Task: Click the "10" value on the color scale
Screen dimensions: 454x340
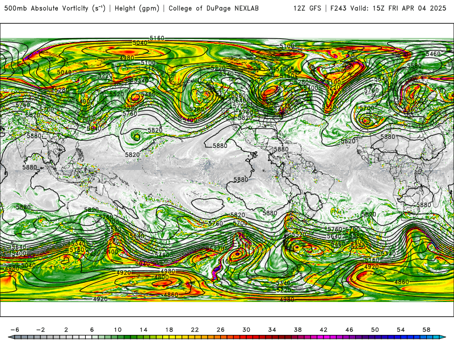Action: pos(117,330)
